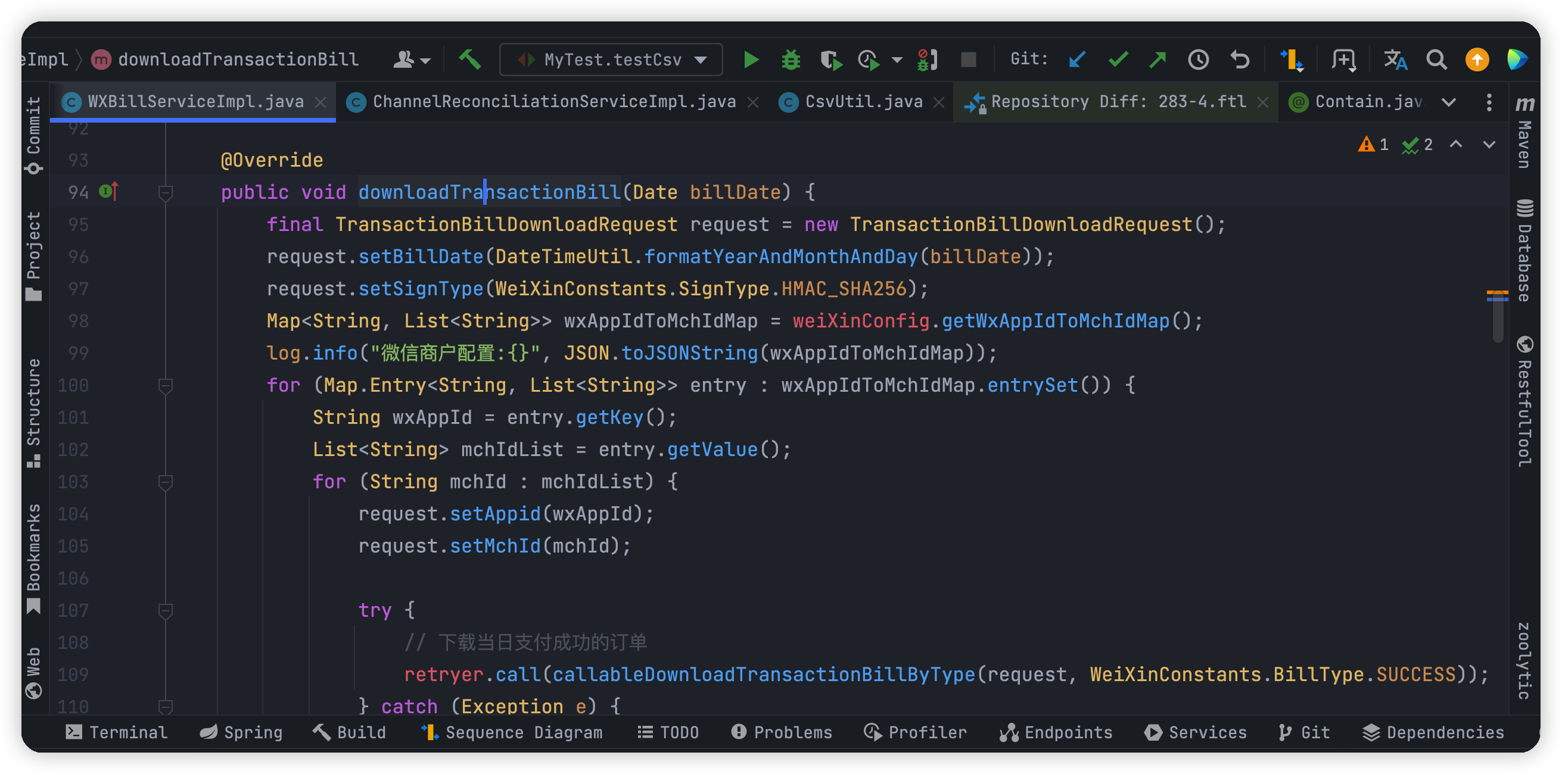Collapse the try block fold at line 107
1562x774 pixels.
[x=165, y=611]
